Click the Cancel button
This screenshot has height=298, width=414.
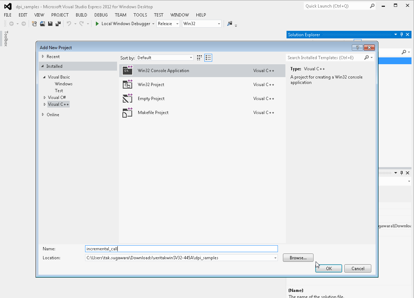click(x=358, y=269)
